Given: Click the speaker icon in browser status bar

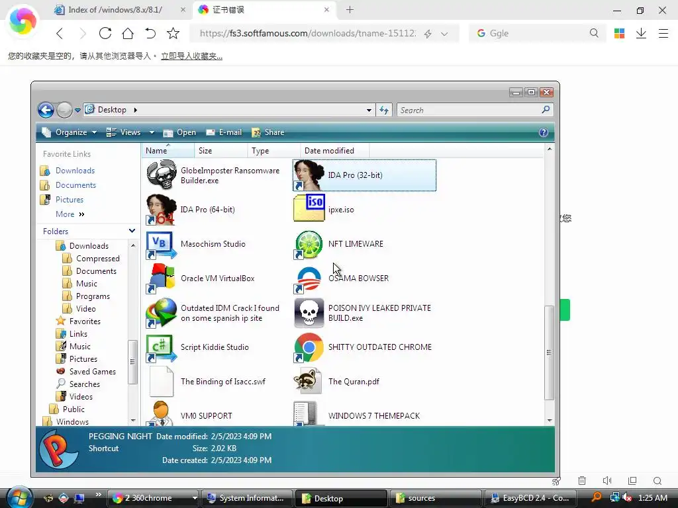Looking at the screenshot, I should [607, 481].
